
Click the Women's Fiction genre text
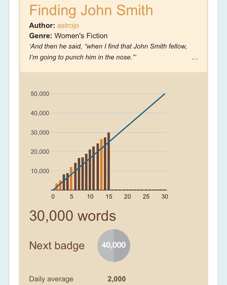[82, 36]
